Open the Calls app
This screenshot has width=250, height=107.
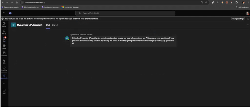[x=4, y=61]
